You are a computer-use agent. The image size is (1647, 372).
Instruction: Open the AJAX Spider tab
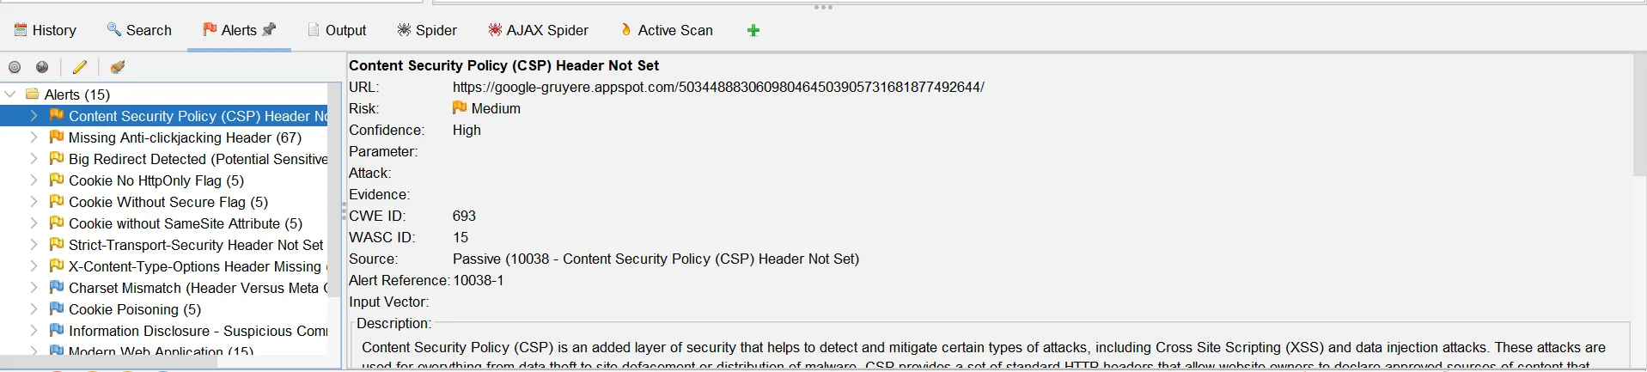pos(538,30)
